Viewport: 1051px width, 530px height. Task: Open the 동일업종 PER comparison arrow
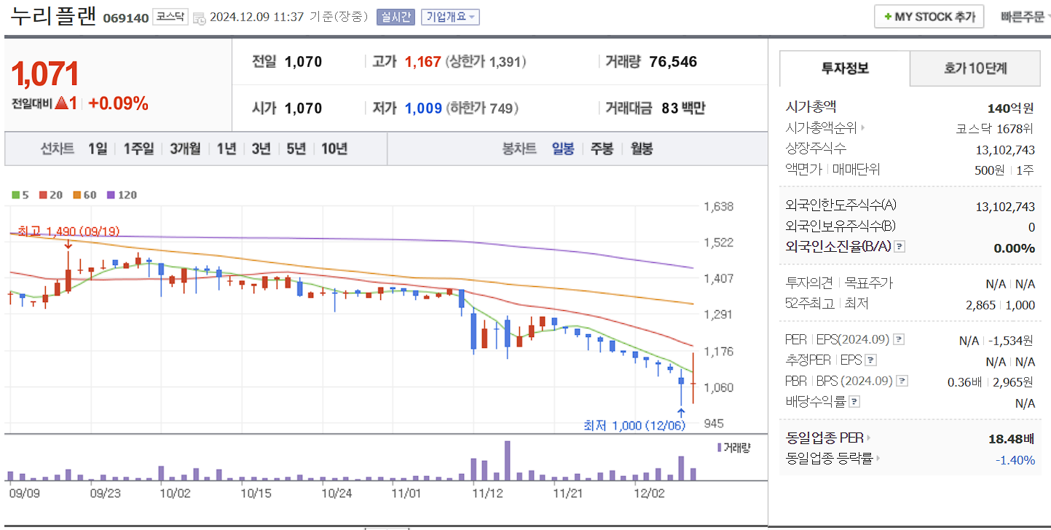point(870,439)
